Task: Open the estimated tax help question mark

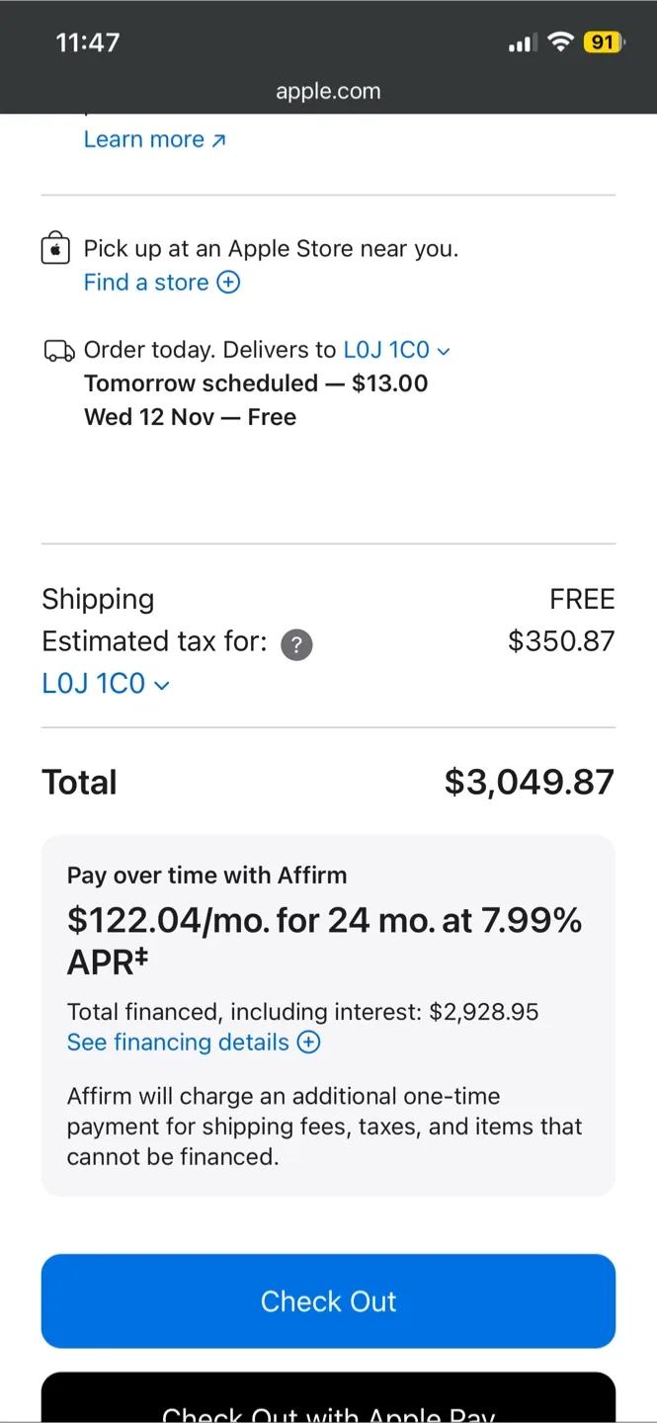Action: [x=295, y=644]
